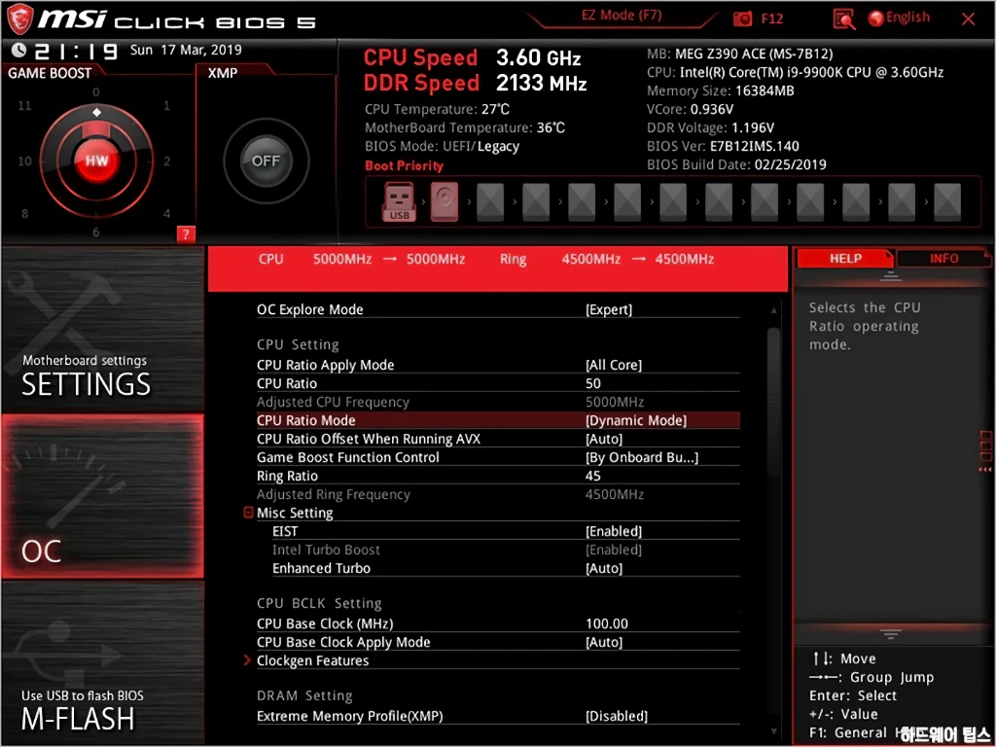The width and height of the screenshot is (996, 747).
Task: Change CPU Base Clock Apply Mode option
Action: pos(498,642)
